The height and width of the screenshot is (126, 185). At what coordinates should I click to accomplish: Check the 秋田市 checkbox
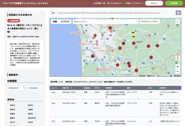pyautogui.click(x=9, y=105)
